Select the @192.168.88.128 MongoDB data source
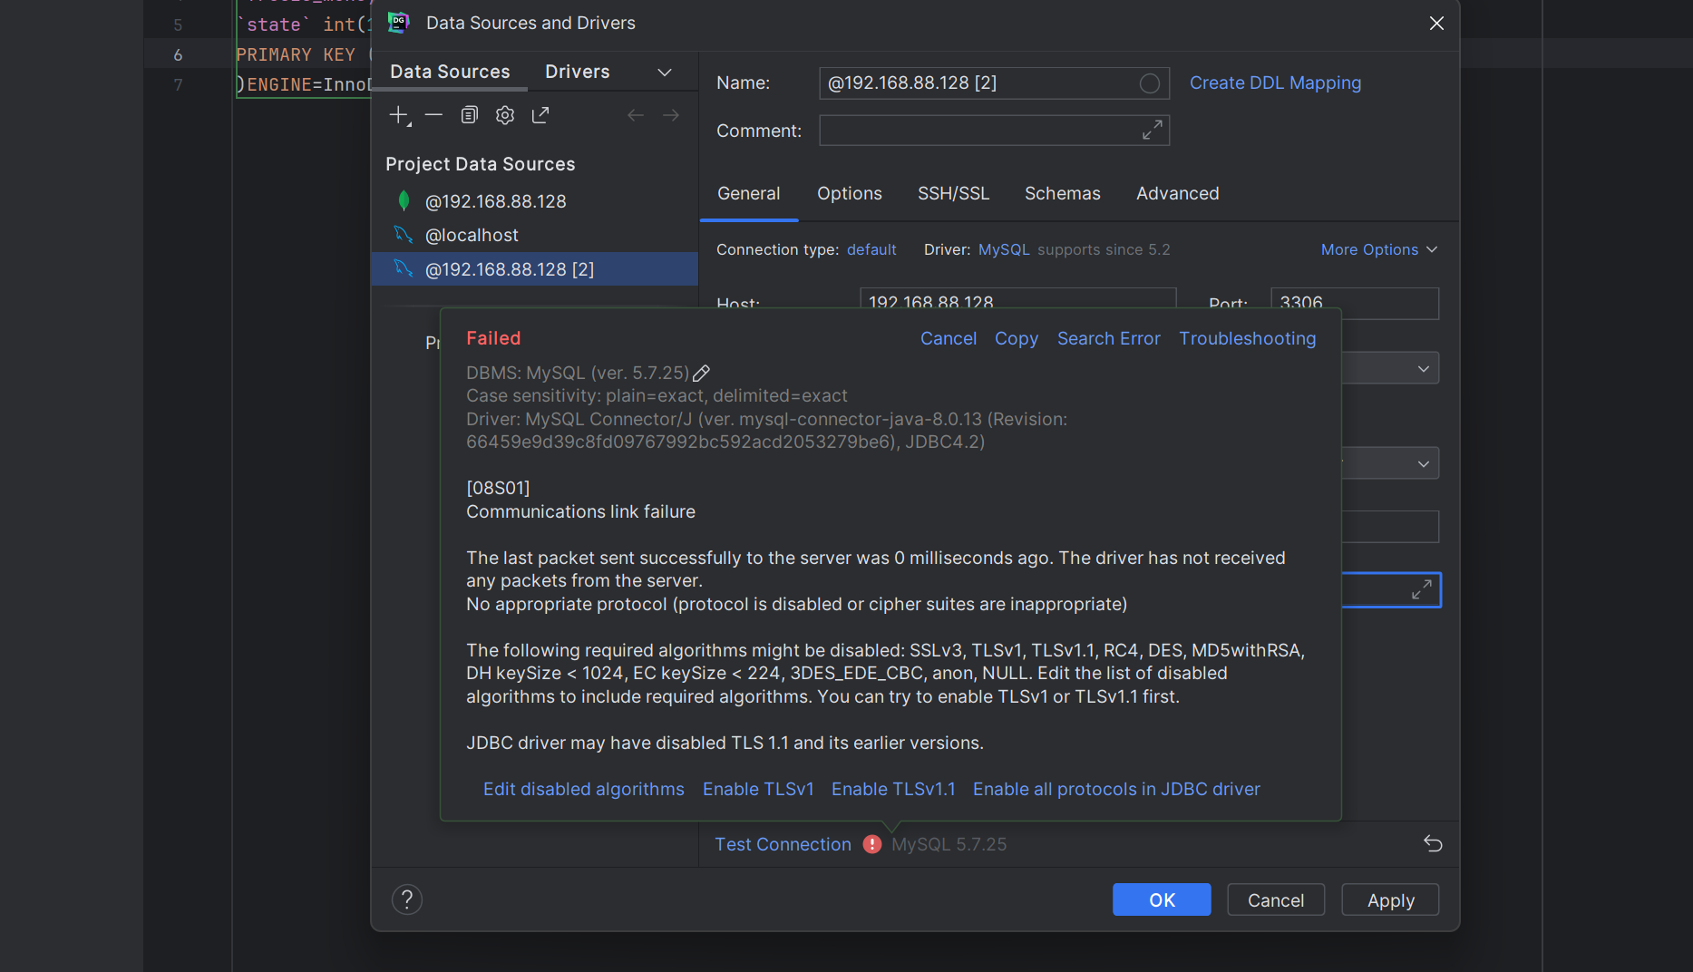The height and width of the screenshot is (972, 1693). point(535,201)
